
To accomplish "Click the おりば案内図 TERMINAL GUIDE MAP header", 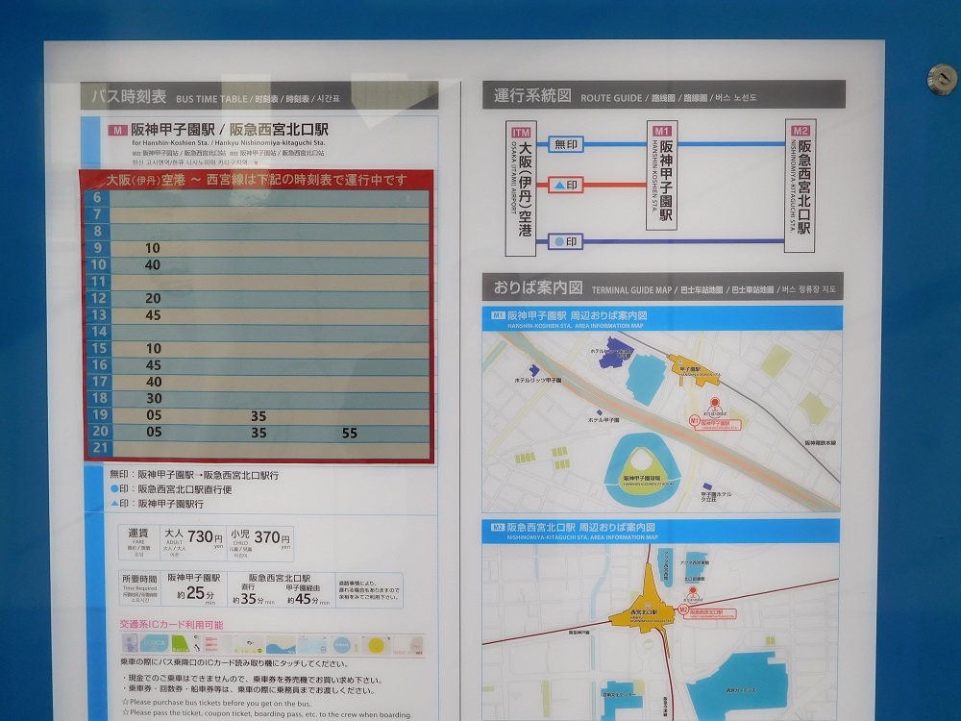I will click(x=663, y=286).
